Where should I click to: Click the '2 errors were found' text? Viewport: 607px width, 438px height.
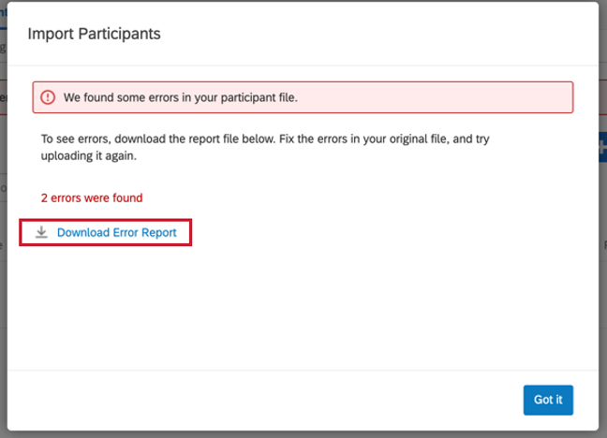click(x=92, y=198)
